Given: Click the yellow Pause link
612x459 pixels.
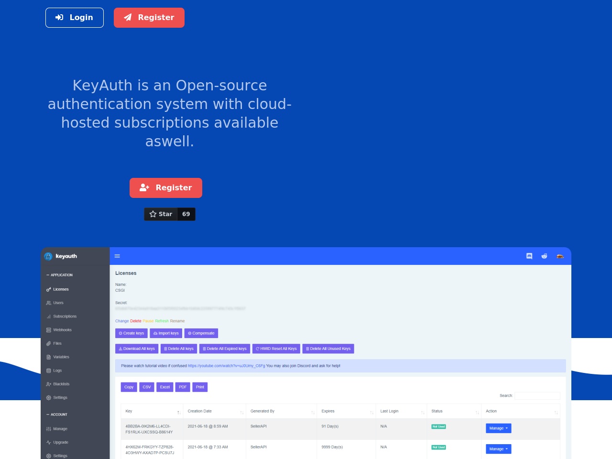Looking at the screenshot, I should tap(148, 321).
